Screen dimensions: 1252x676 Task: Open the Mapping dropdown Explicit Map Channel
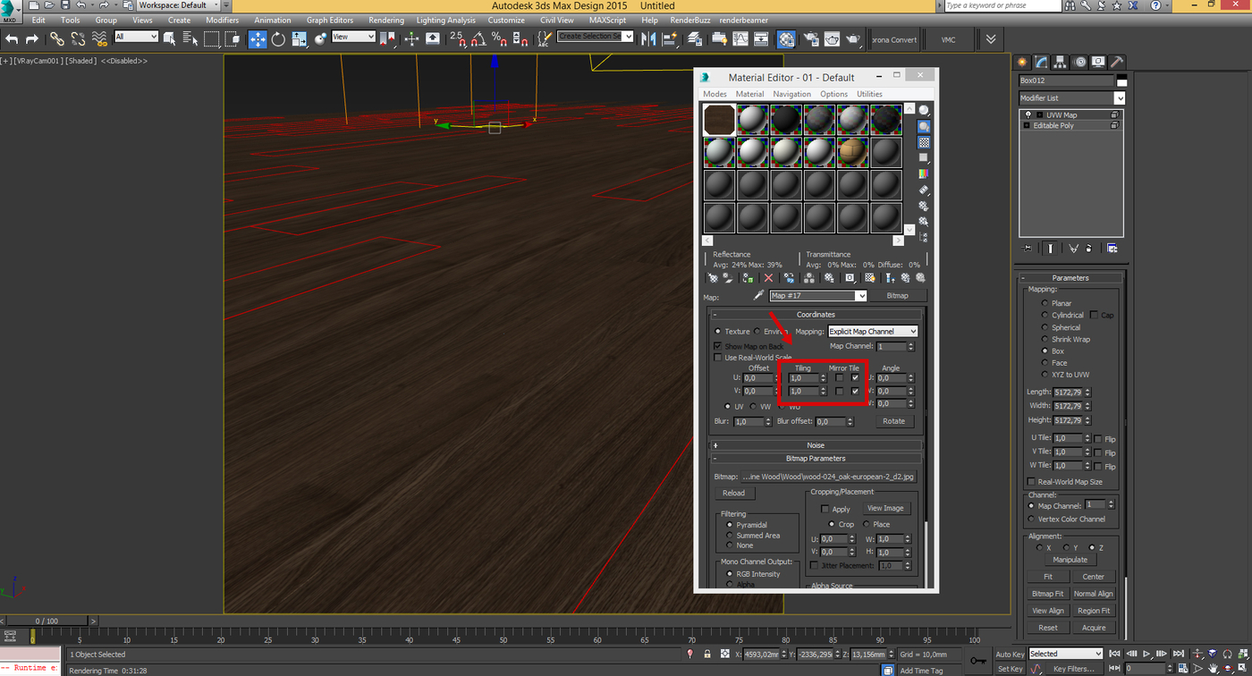pyautogui.click(x=873, y=332)
